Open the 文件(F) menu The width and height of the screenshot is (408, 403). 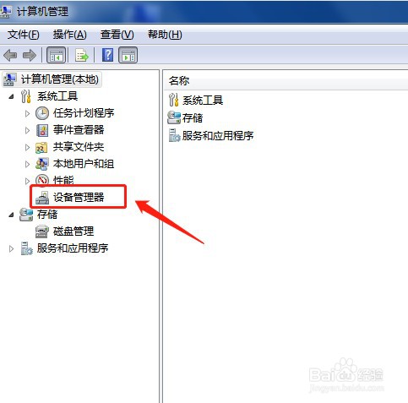pos(23,35)
